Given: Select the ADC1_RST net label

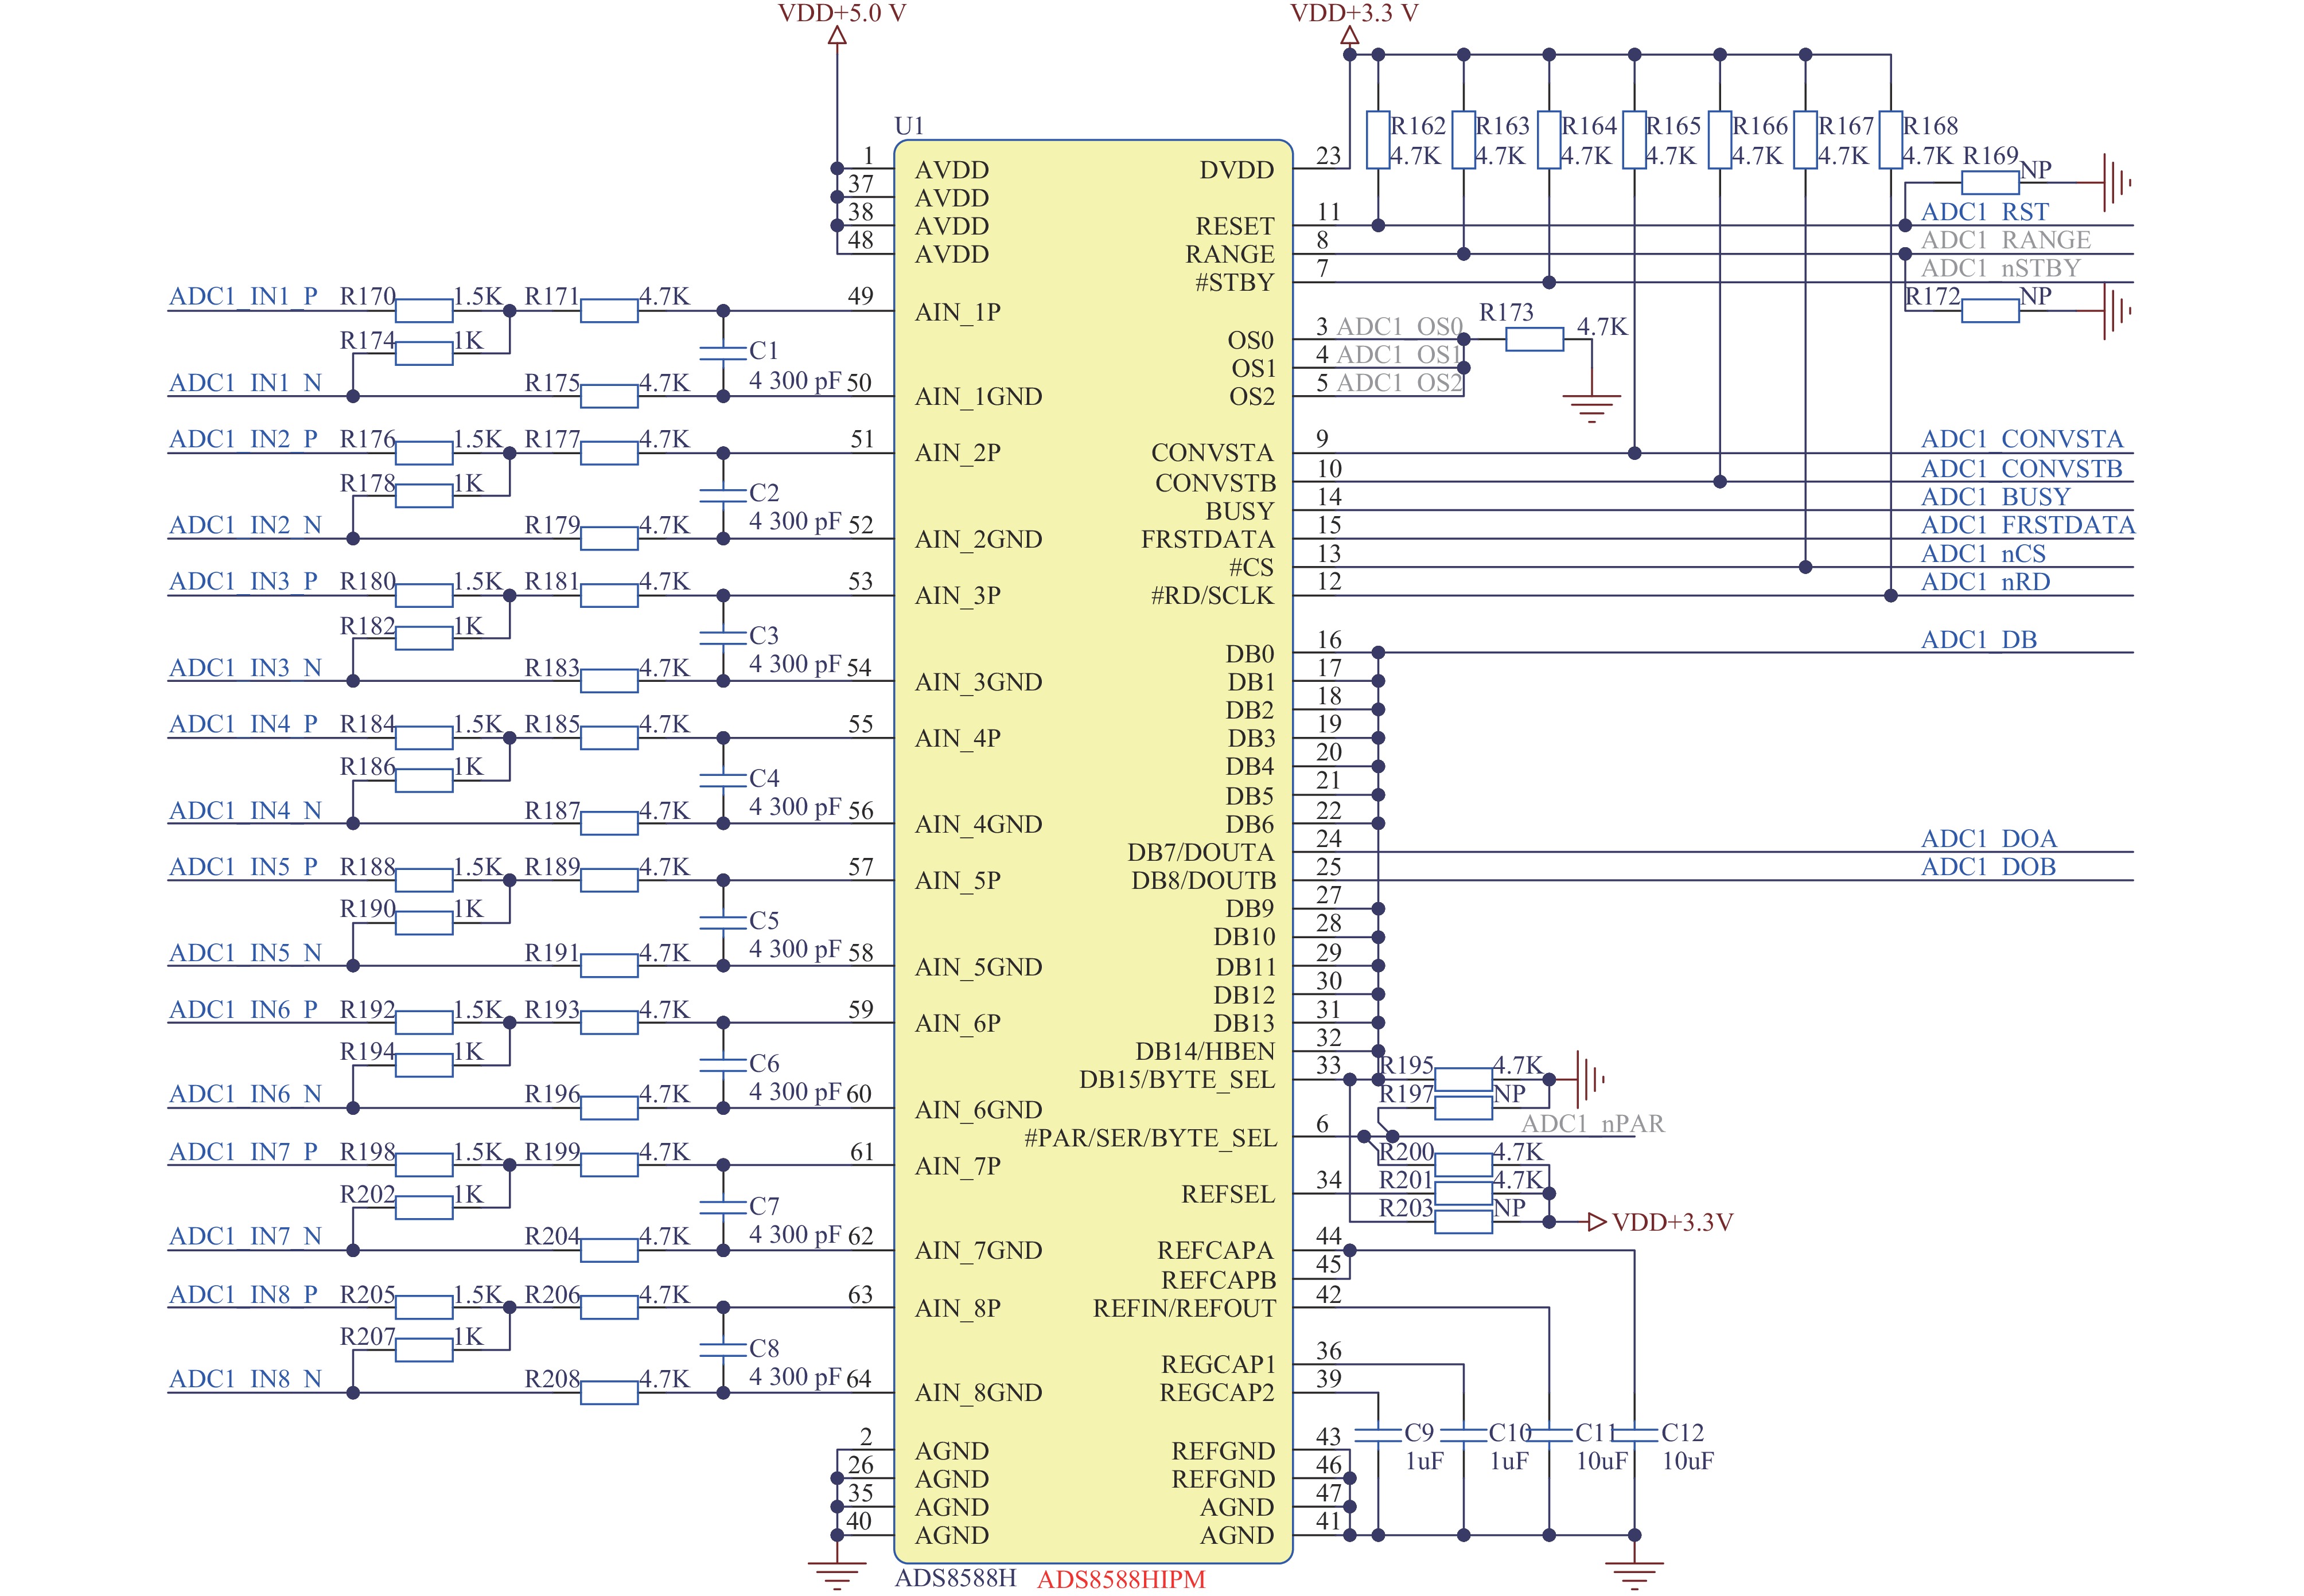Looking at the screenshot, I should coord(1984,212).
